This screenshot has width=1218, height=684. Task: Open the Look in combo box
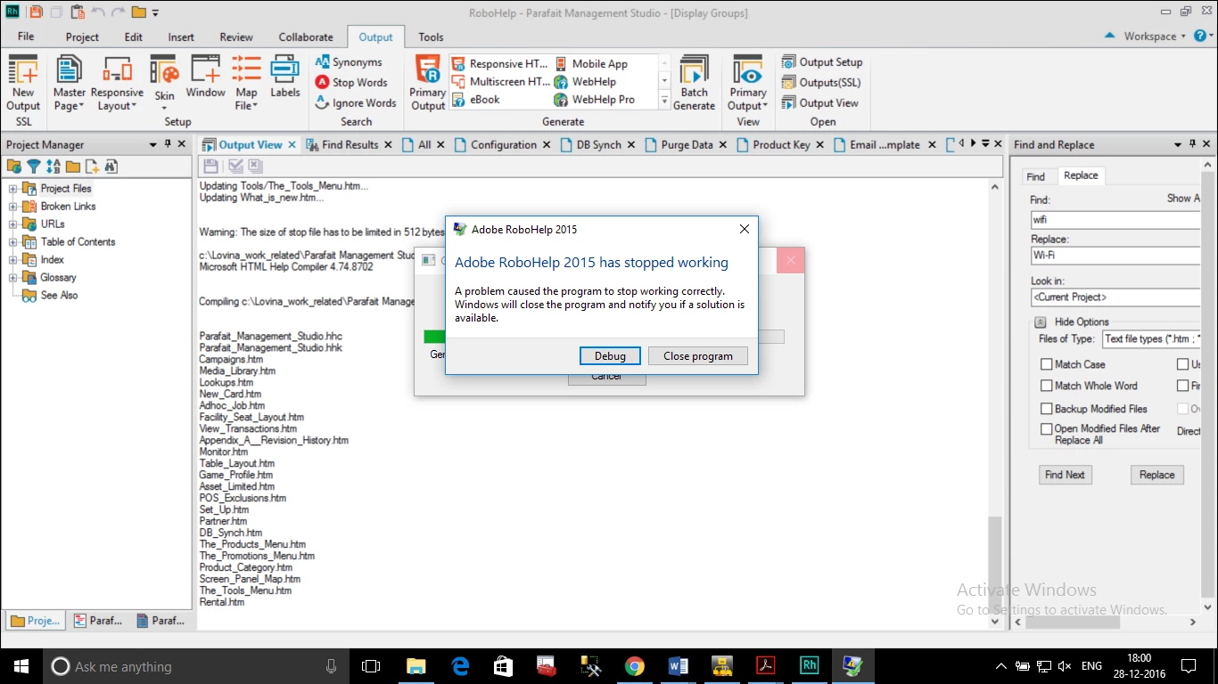(1115, 297)
